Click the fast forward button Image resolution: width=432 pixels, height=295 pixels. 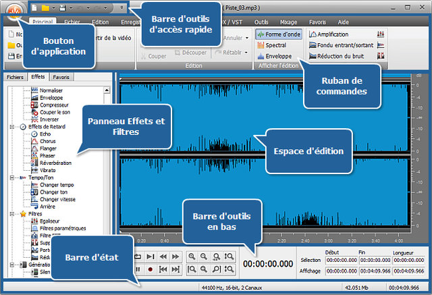pos(175,257)
